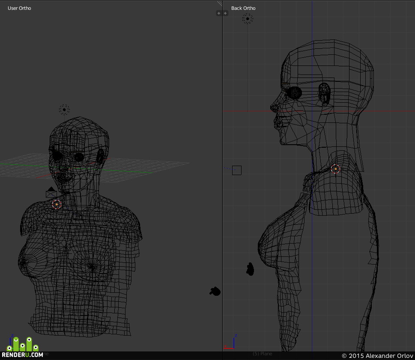415x360 pixels.
Task: Click the XZ axis gizmo in the Back Ortho view
Action: pos(230,342)
